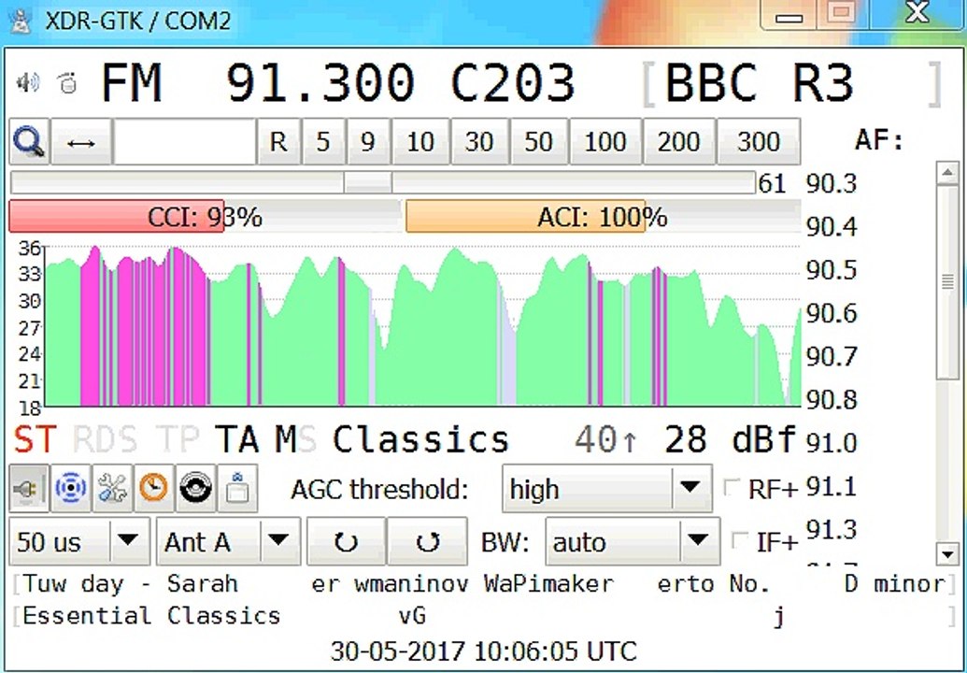Open the Ant A antenna dropdown
The height and width of the screenshot is (673, 967).
228,541
